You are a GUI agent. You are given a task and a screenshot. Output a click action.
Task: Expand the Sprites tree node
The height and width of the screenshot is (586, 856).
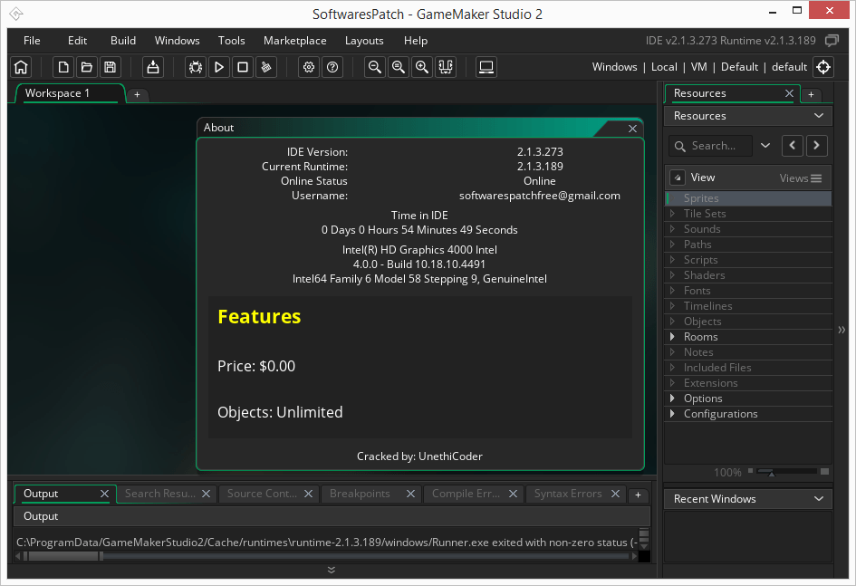click(x=672, y=198)
